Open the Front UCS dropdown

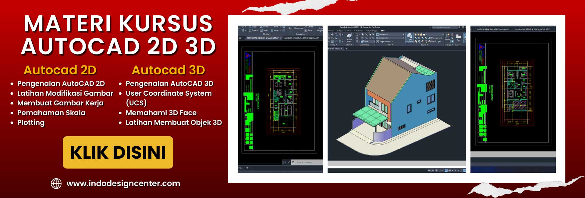(x=368, y=41)
